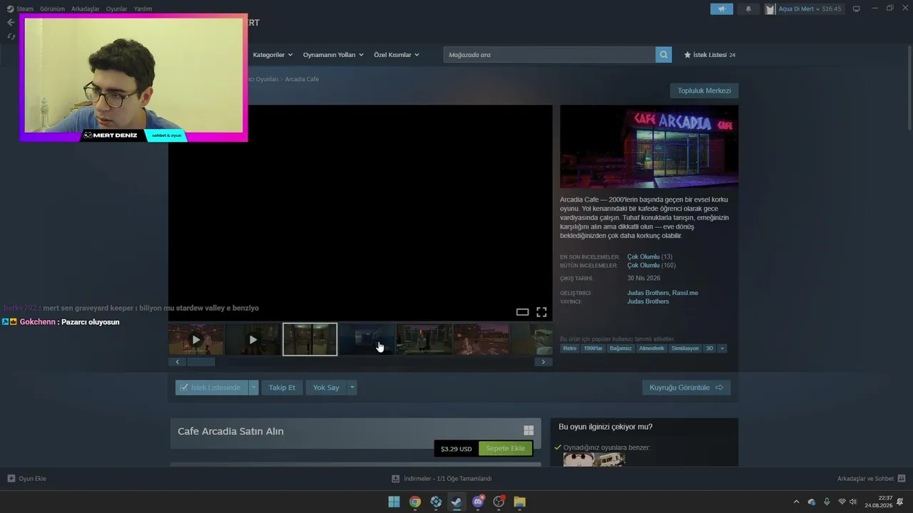
Task: Click the Topluluk Merkezi button
Action: tap(704, 90)
